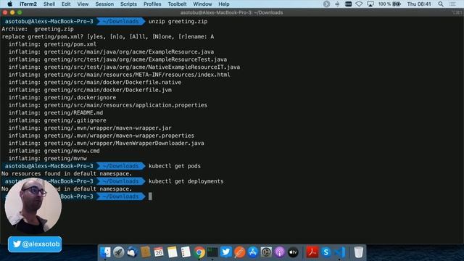
Task: Click the @alexsotob Twitter badge
Action: [35, 244]
